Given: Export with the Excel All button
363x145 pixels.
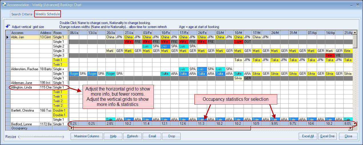Looking at the screenshot, I should [x=308, y=136].
